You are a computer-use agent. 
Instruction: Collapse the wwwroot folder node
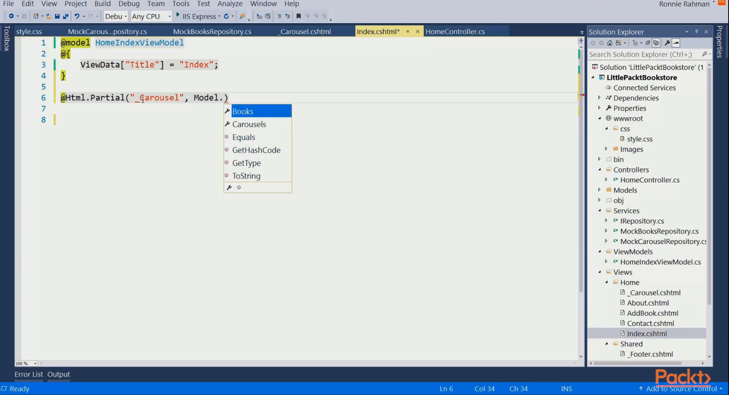point(600,118)
